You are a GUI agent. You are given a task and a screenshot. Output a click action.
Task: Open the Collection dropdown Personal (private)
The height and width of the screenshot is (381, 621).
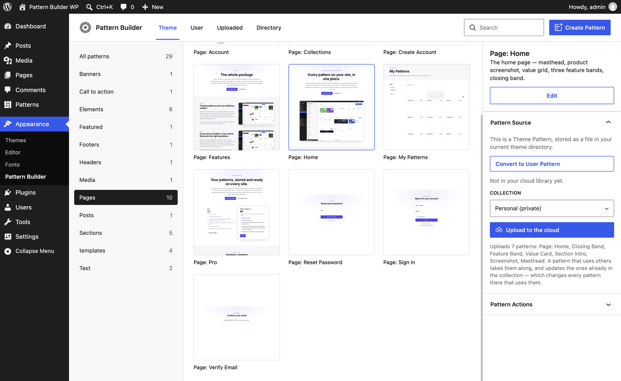[x=552, y=209]
